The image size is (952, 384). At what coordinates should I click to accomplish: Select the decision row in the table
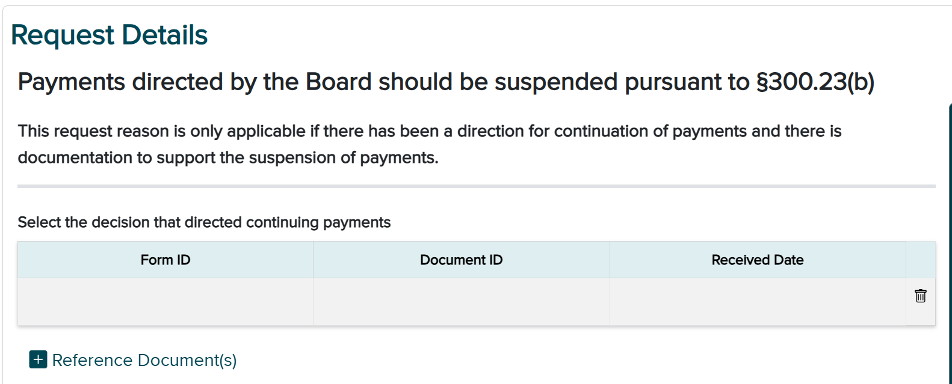coord(421,300)
